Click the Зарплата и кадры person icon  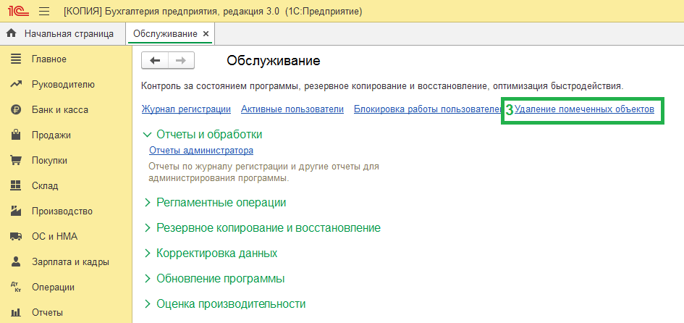coord(16,262)
